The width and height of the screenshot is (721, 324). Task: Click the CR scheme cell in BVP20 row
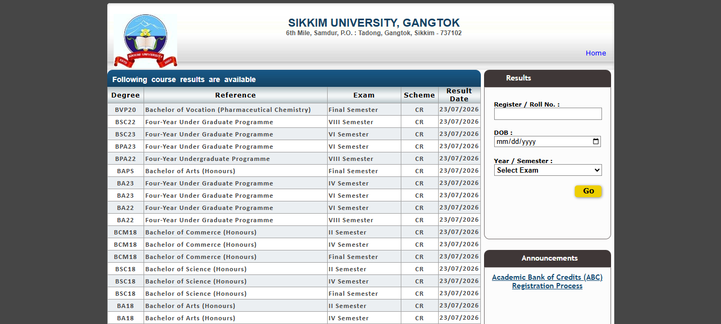pos(419,110)
